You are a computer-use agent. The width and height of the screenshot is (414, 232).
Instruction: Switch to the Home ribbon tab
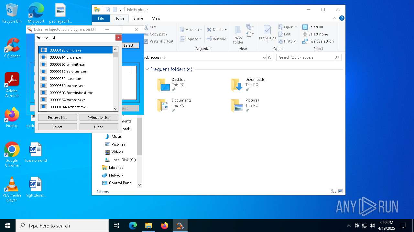pyautogui.click(x=119, y=18)
